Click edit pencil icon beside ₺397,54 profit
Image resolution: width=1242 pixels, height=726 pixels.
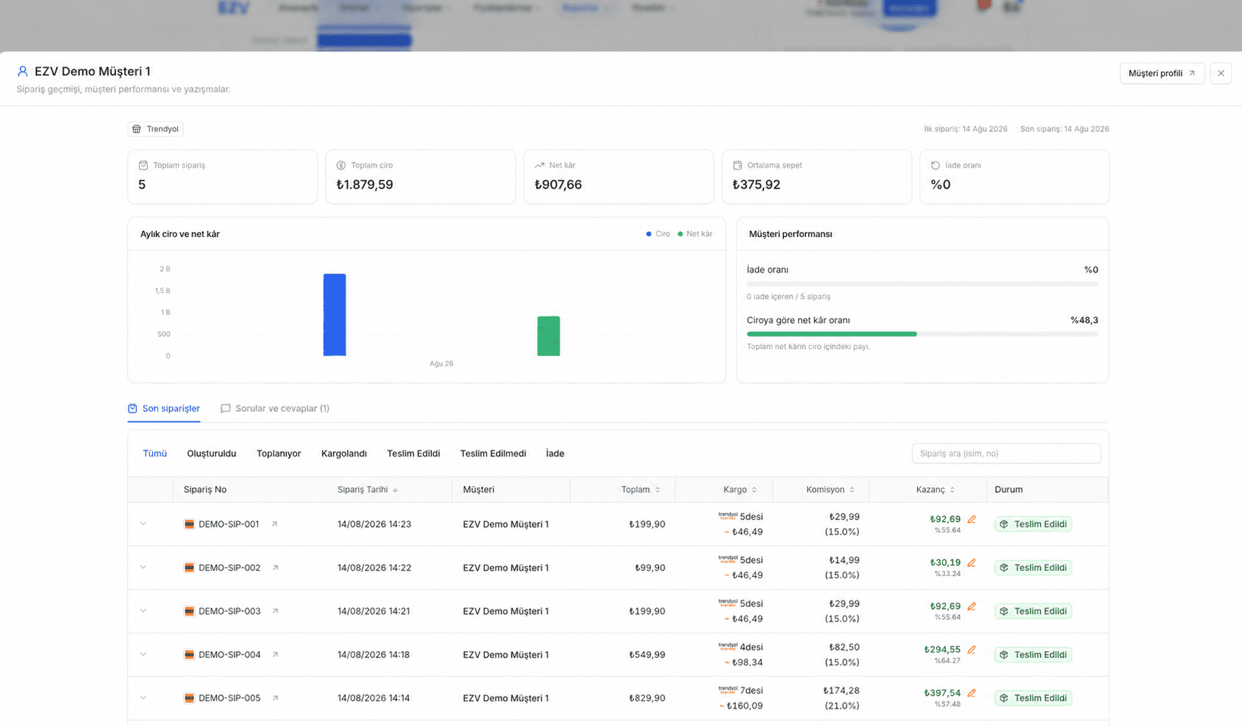(972, 693)
